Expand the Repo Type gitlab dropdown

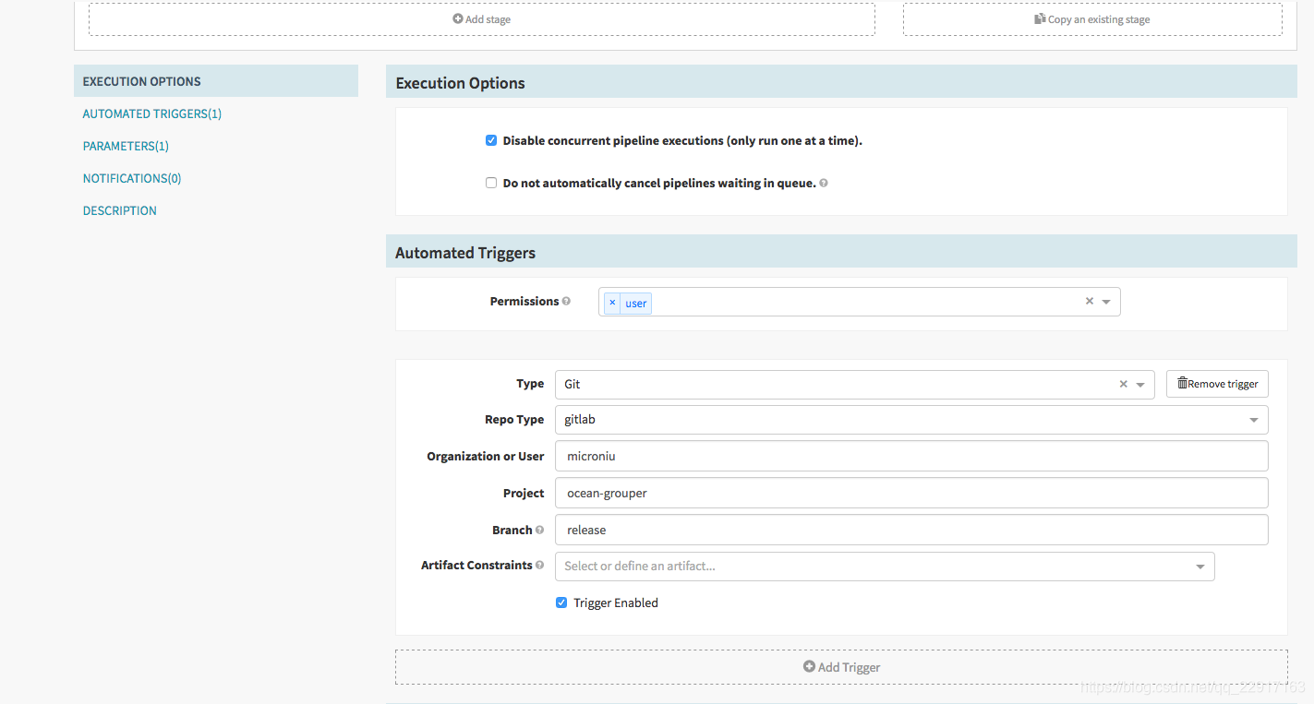click(911, 420)
